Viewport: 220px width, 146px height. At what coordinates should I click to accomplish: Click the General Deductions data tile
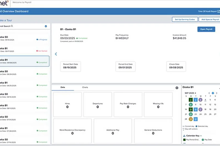(153, 131)
